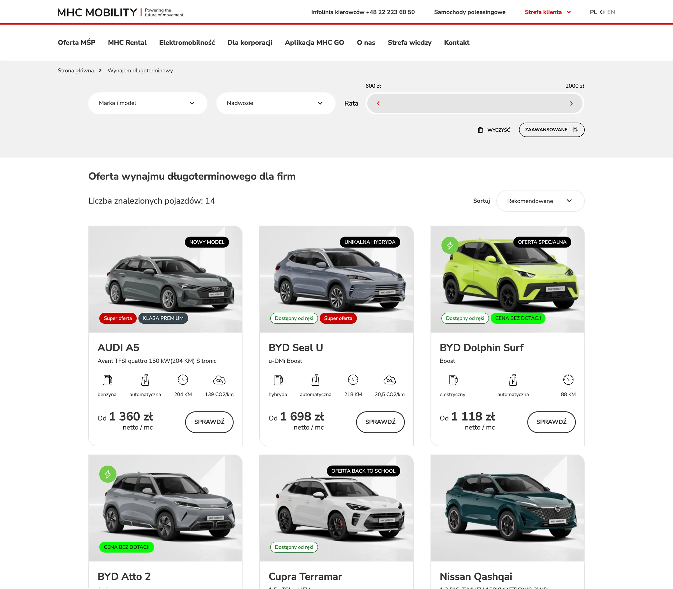The height and width of the screenshot is (589, 673).
Task: Click the BYD Atto 2 car image
Action: tap(165, 508)
